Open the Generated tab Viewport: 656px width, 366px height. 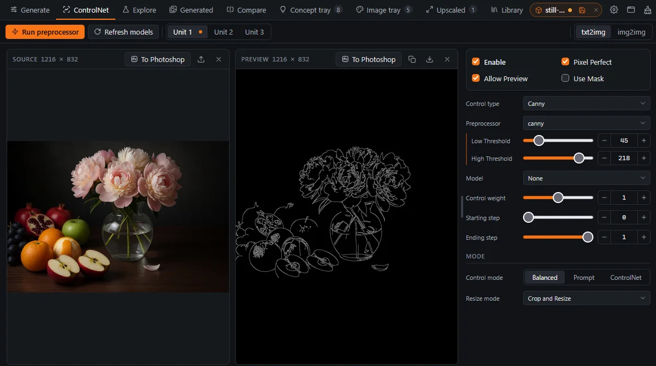(191, 10)
